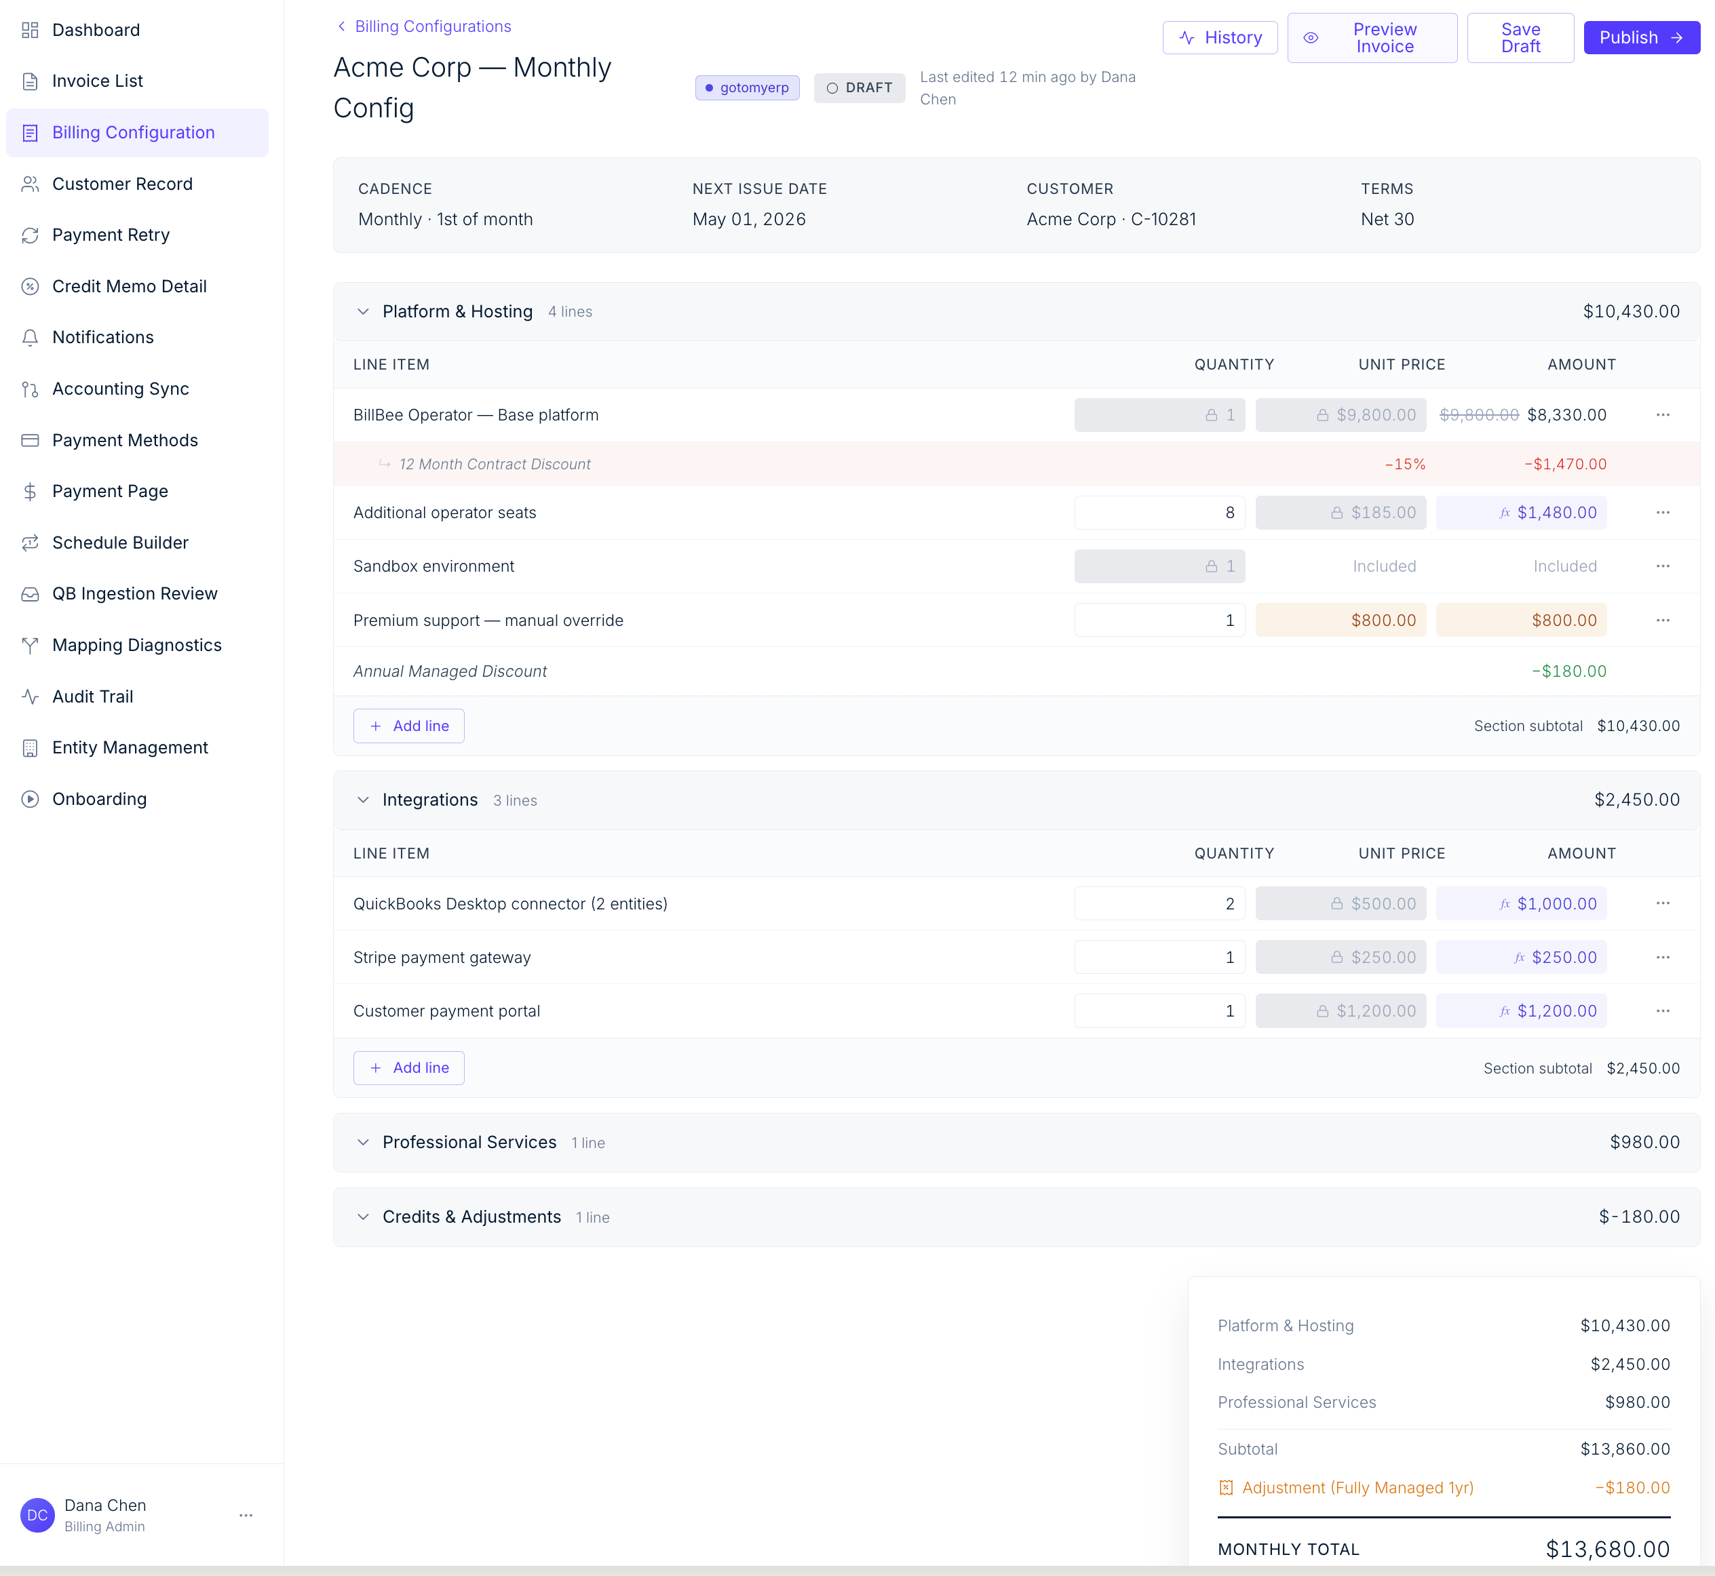This screenshot has width=1715, height=1576.
Task: Click locked unit price $1,200.00 field
Action: (x=1341, y=1010)
